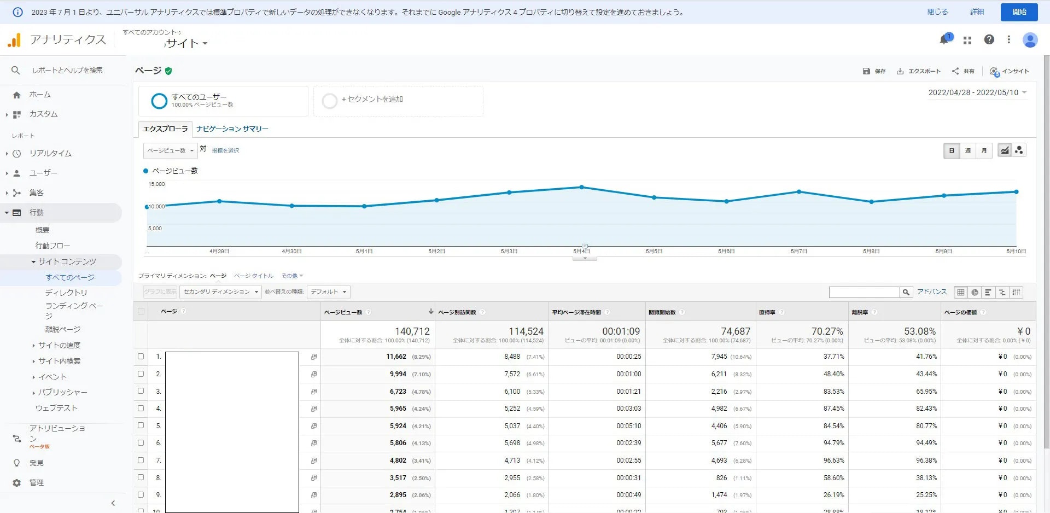Switch to motion chart dots icon
1050x513 pixels.
(1019, 150)
